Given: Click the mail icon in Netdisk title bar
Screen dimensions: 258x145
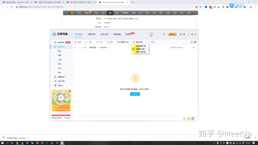Looking at the screenshot, I should tap(181, 34).
